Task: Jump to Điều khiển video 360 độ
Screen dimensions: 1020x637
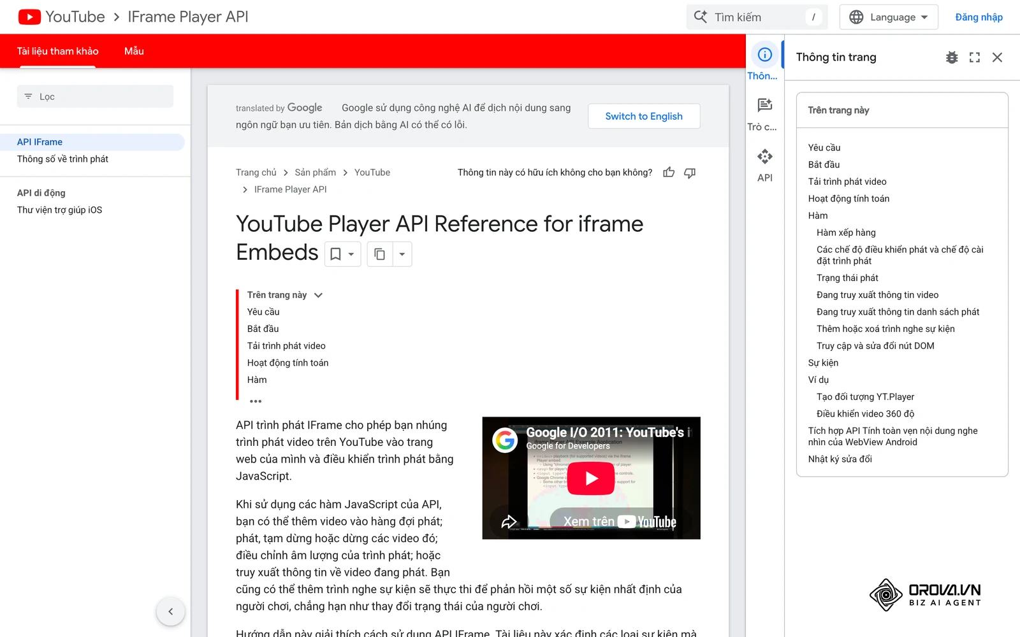Action: 865,414
